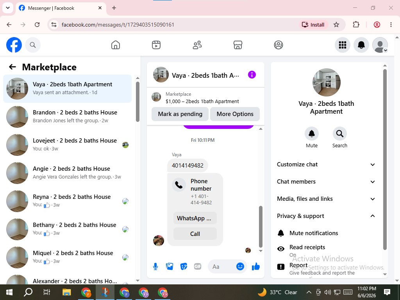Open Brandon 2 beds 2 baths House chat
This screenshot has height=300, width=400.
coord(67,116)
